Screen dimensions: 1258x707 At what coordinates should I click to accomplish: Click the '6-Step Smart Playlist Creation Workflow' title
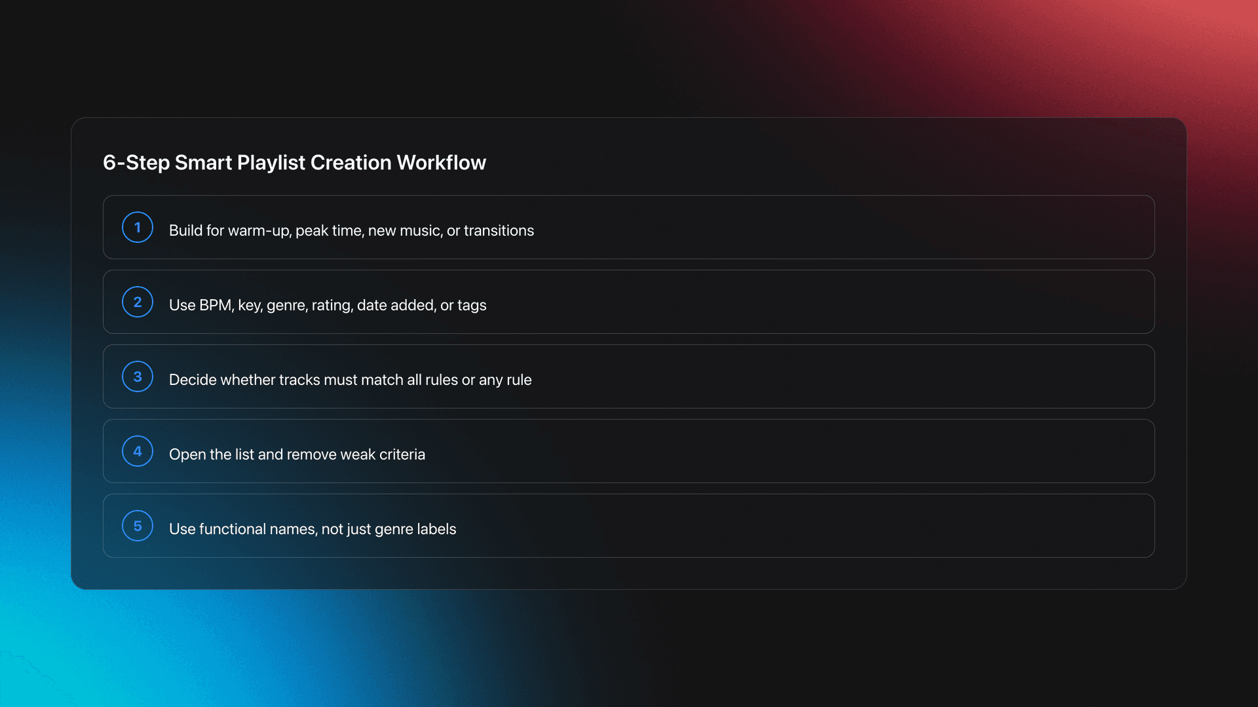click(x=294, y=162)
